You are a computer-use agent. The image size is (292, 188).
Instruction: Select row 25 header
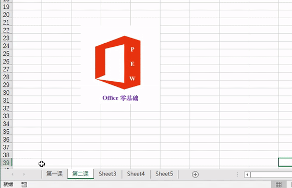6,54
